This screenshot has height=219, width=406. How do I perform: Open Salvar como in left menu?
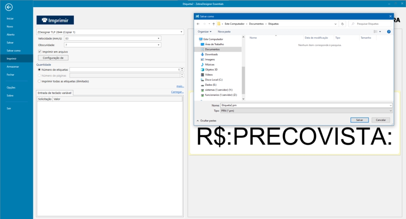(x=13, y=51)
